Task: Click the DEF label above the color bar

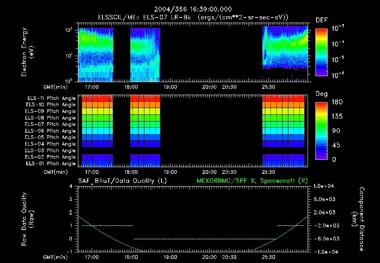Action: [x=322, y=20]
